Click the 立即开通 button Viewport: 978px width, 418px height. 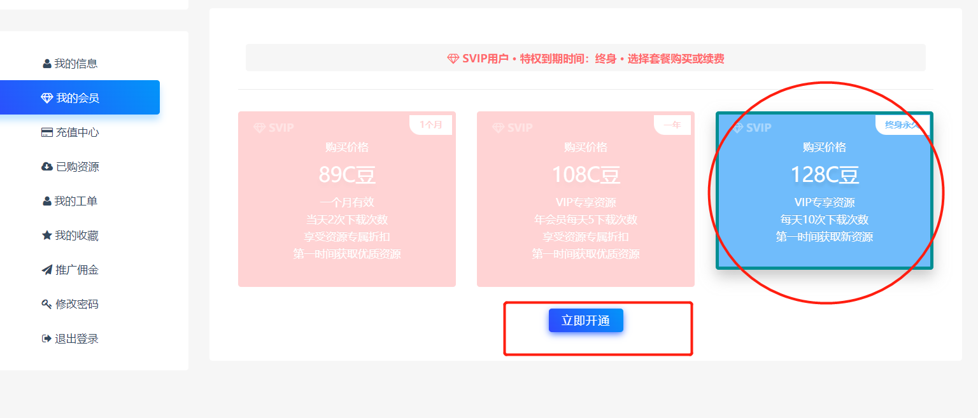point(586,321)
